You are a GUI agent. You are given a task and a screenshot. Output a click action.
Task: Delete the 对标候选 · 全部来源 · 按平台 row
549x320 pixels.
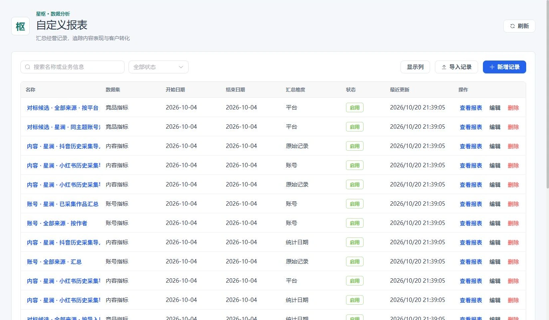[x=513, y=108]
